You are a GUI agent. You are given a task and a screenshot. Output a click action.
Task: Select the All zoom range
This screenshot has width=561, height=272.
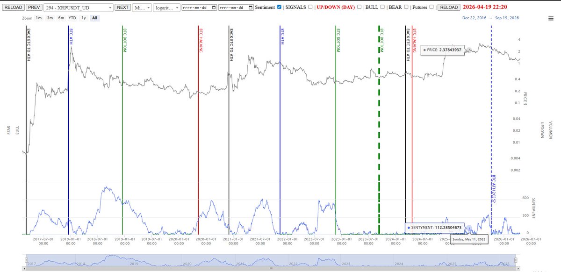[94, 18]
